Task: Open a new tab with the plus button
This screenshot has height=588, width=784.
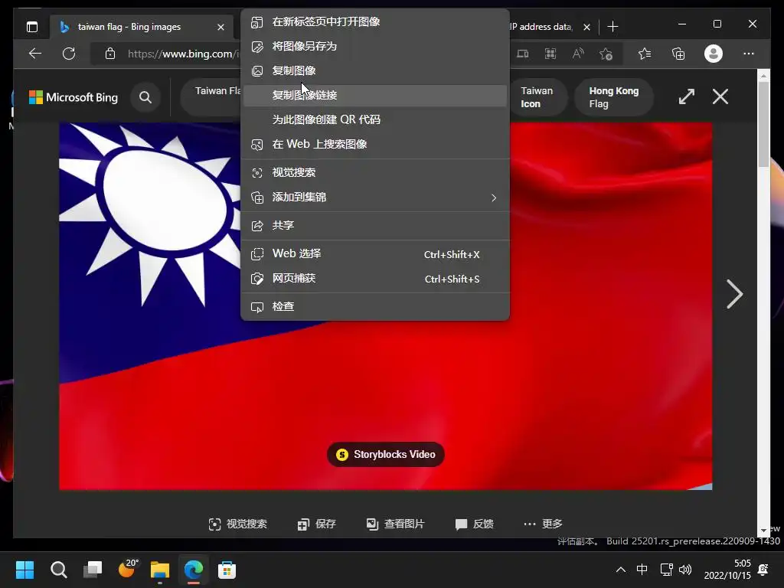Action: click(612, 27)
